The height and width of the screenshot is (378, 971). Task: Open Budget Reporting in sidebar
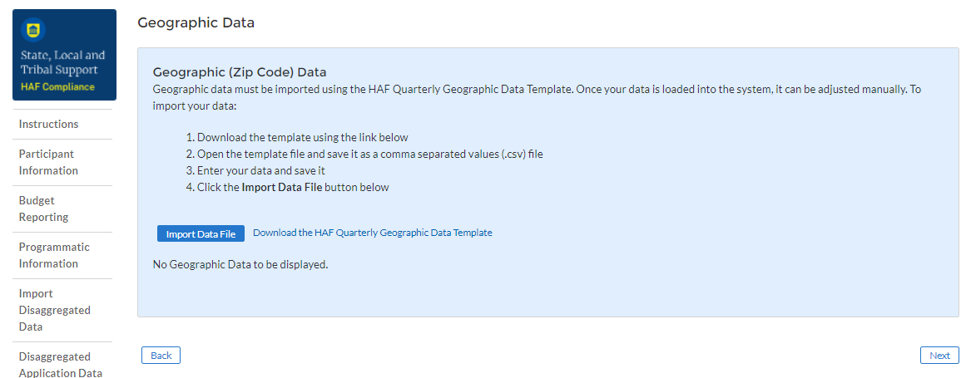(x=43, y=209)
